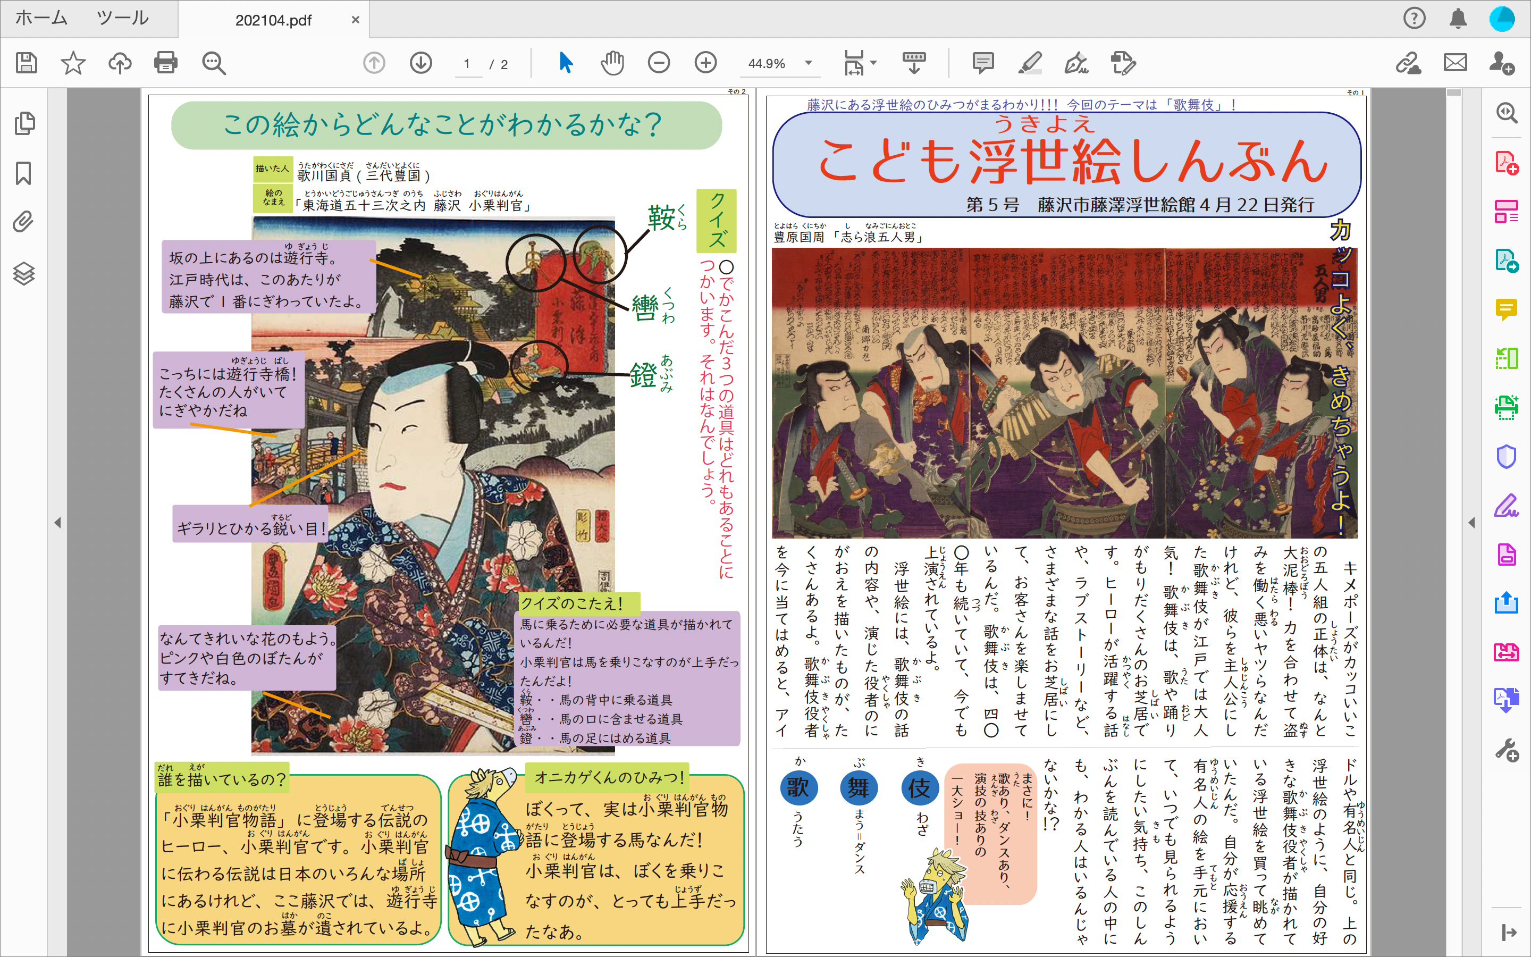The image size is (1531, 957).
Task: Open the Scan and OCR tool
Action: (x=1507, y=408)
